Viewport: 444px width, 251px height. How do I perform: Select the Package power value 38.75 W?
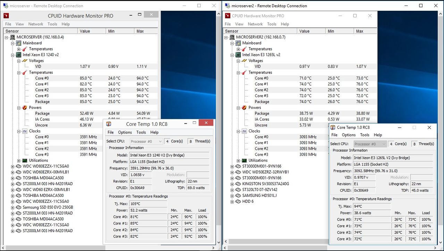pos(306,113)
